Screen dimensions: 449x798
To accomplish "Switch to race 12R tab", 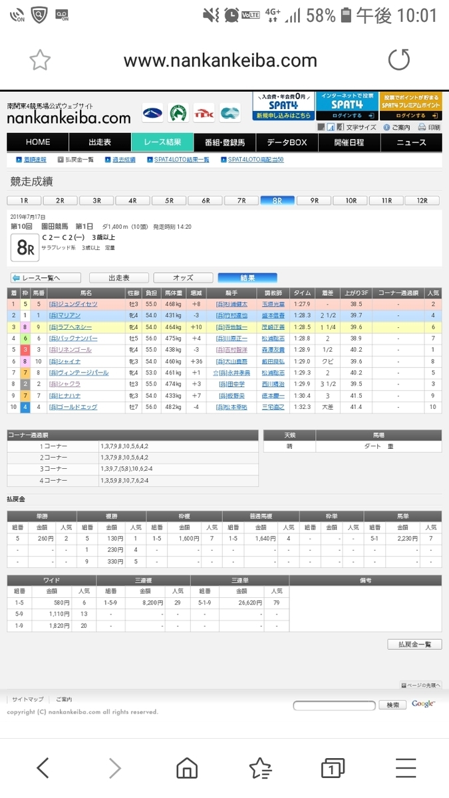I will point(423,200).
